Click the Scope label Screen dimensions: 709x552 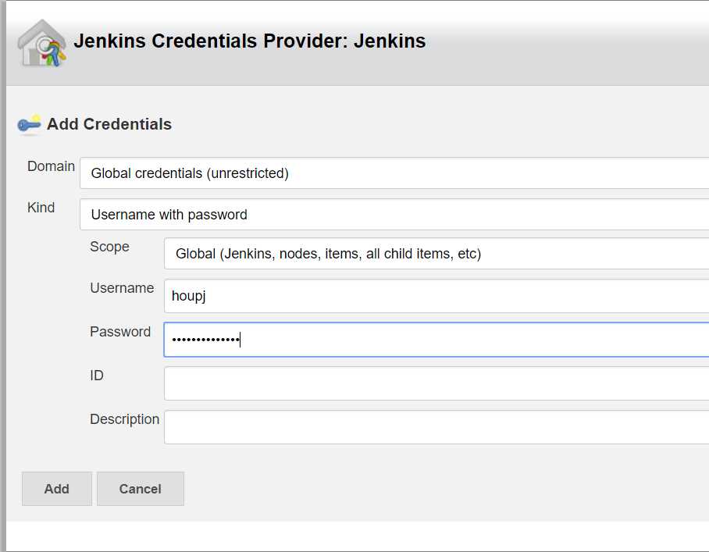[110, 247]
